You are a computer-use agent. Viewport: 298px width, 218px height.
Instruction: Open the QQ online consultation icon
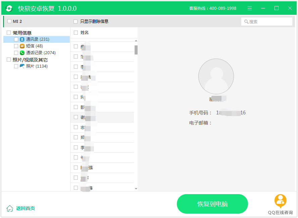click(281, 201)
